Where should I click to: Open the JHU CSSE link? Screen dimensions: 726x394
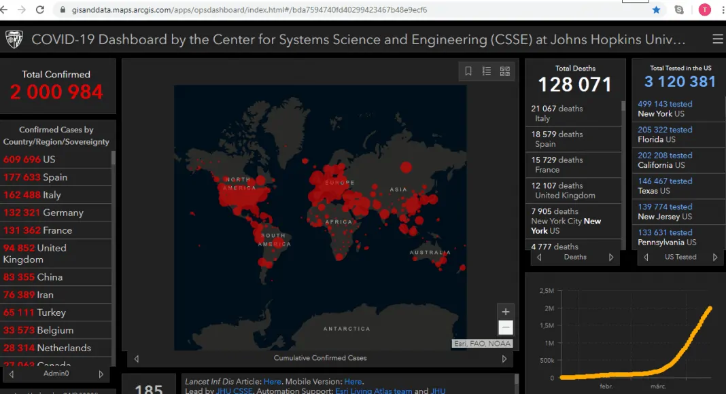(x=235, y=391)
